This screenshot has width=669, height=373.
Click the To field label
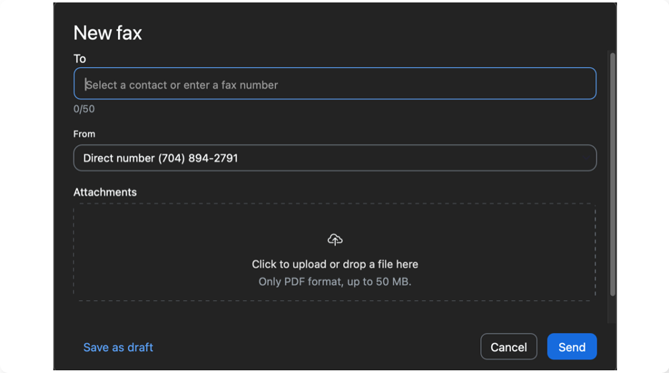[x=79, y=59]
